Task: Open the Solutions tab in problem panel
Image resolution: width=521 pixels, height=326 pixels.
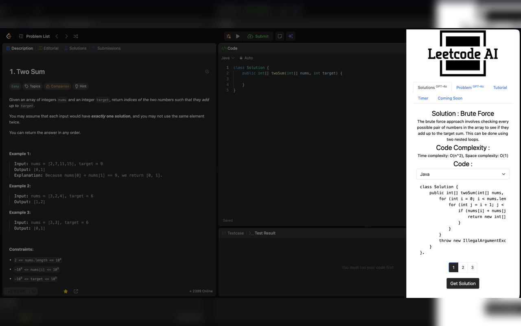Action: (x=75, y=48)
